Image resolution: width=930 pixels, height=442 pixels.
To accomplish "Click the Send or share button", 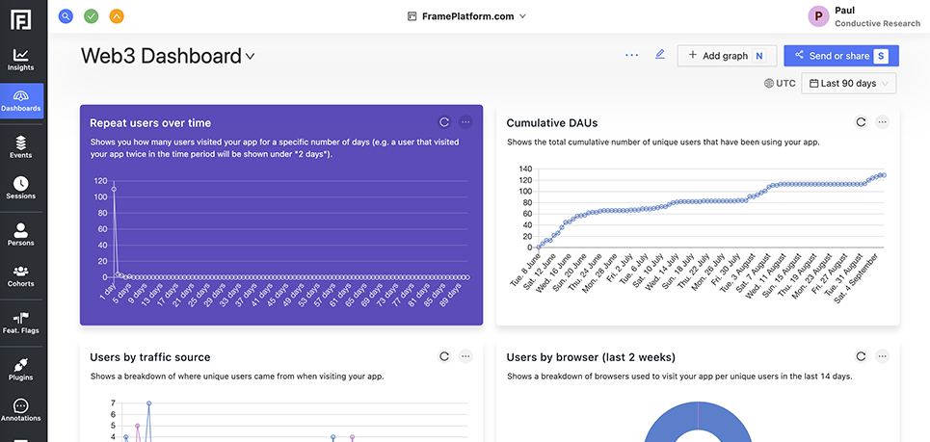I will click(x=841, y=56).
